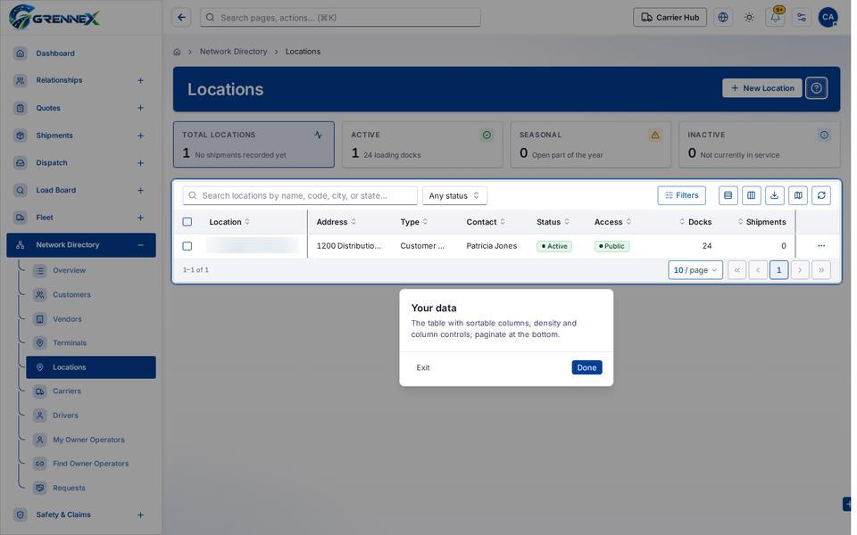857x535 pixels.
Task: Click the help question mark icon
Action: click(816, 88)
